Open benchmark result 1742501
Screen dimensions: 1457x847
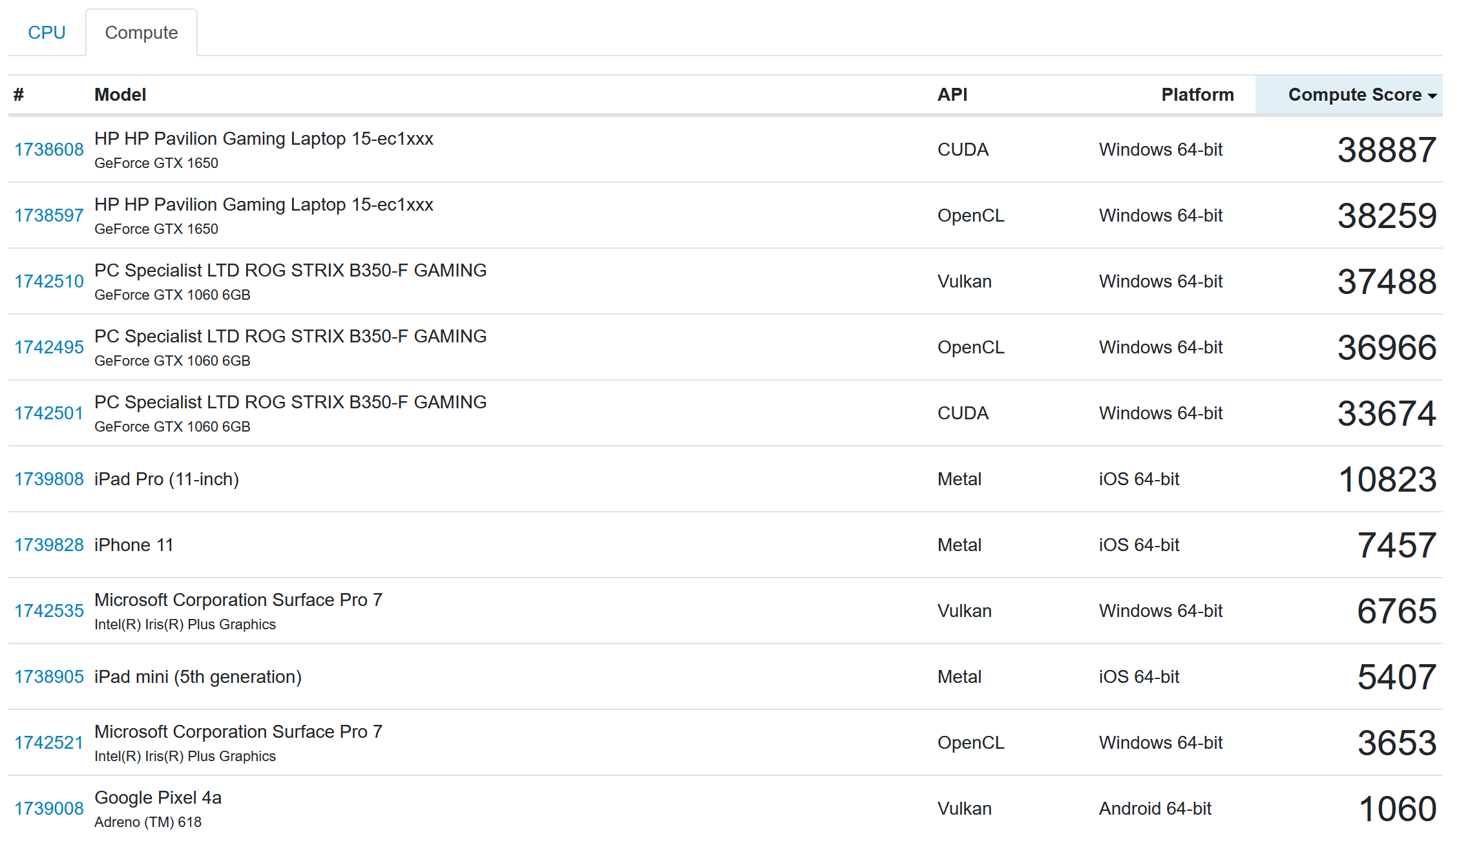tap(49, 413)
